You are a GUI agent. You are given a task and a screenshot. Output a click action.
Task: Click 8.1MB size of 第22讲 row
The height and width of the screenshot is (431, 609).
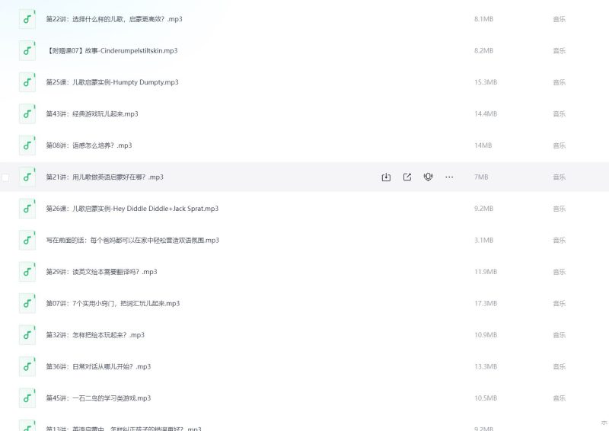[483, 19]
